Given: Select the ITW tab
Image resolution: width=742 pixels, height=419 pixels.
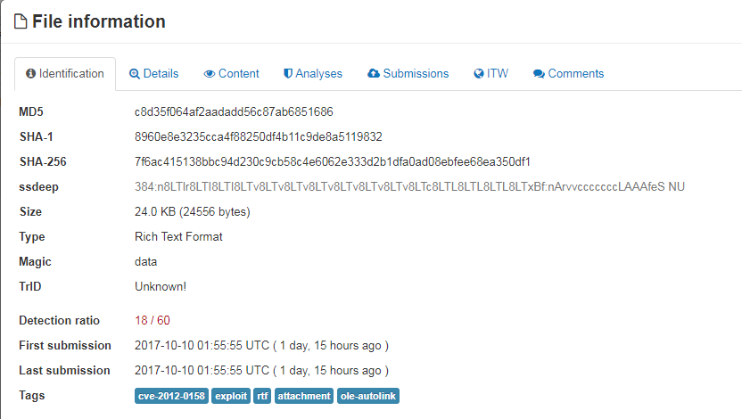Looking at the screenshot, I should pyautogui.click(x=498, y=74).
